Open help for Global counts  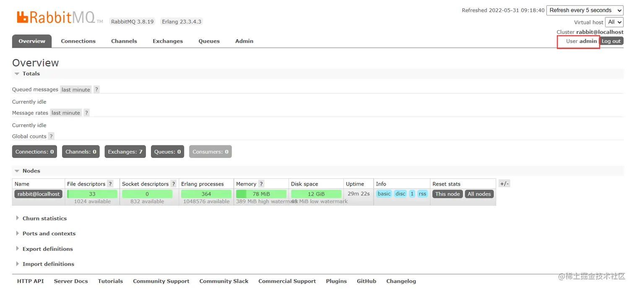[x=51, y=136]
